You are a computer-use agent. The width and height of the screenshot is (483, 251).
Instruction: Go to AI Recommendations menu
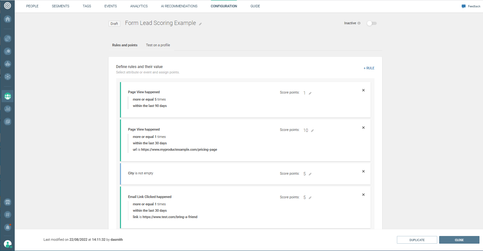click(x=179, y=6)
